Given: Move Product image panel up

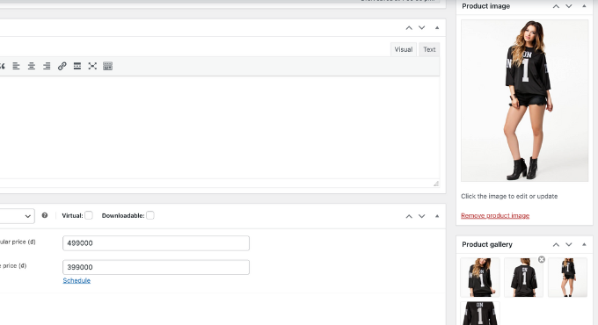Looking at the screenshot, I should pos(556,6).
